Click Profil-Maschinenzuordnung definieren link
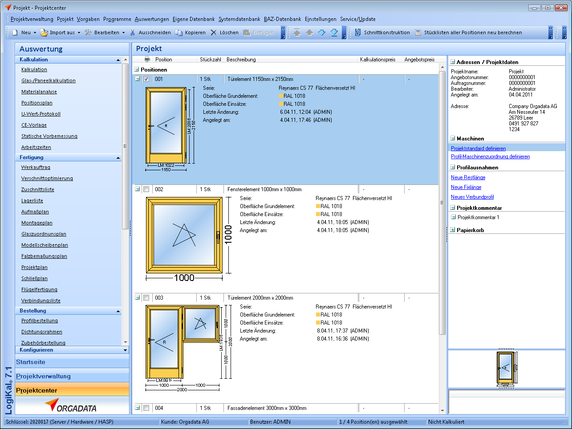Viewport: 572px width, 429px height. [490, 156]
